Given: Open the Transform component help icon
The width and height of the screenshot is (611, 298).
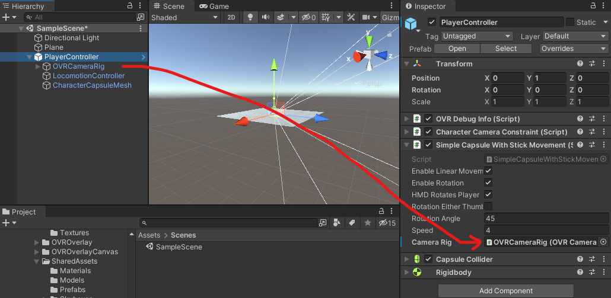Looking at the screenshot, I should pos(580,64).
